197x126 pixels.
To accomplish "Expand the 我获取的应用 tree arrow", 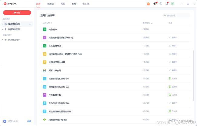I will coord(2,29).
